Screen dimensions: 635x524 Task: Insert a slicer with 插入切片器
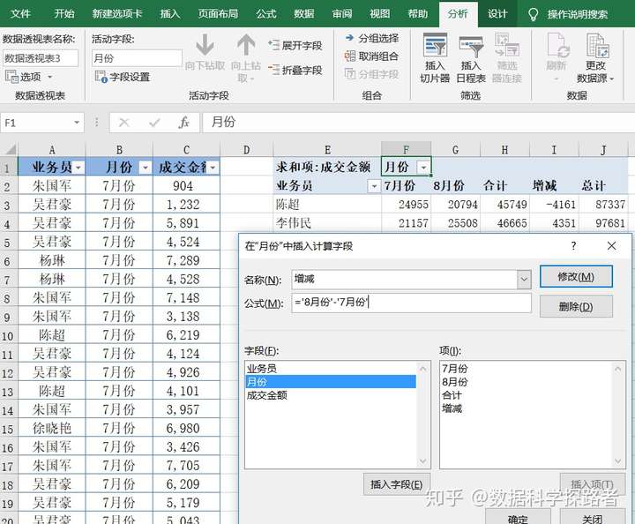click(435, 57)
